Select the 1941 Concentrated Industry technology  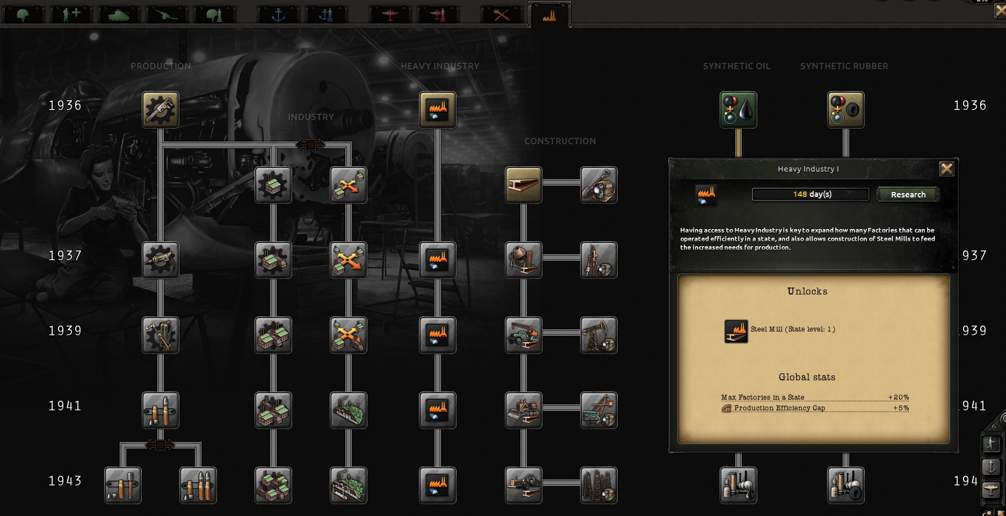point(273,410)
